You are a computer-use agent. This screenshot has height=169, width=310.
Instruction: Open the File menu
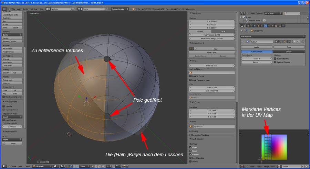tap(13, 9)
